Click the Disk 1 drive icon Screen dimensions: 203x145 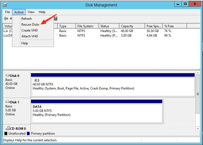pyautogui.click(x=8, y=102)
